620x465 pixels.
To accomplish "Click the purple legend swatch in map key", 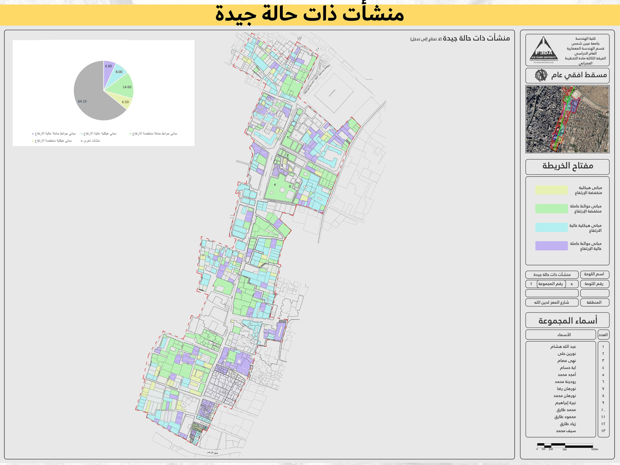I will point(551,246).
